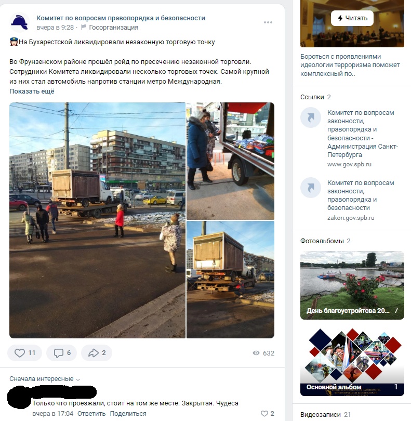Image resolution: width=411 pixels, height=421 pixels.
Task: Click the 'Читать' button on the article
Action: (352, 18)
